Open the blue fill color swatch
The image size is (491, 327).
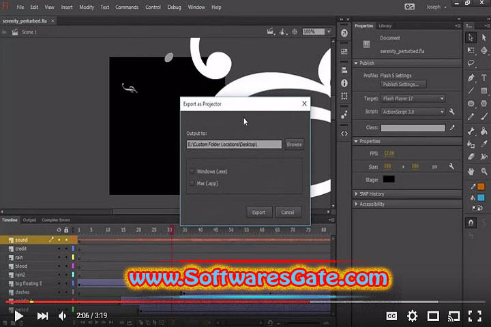click(481, 198)
